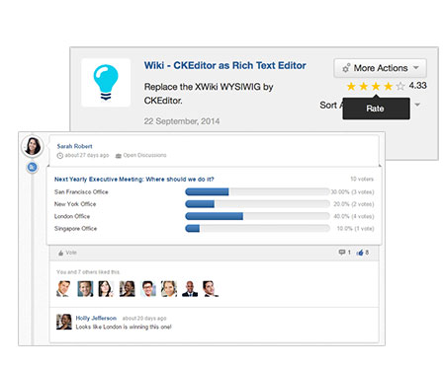Screen dimensions: 443x370
Task: Open the More Actions dropdown
Action: click(x=381, y=68)
